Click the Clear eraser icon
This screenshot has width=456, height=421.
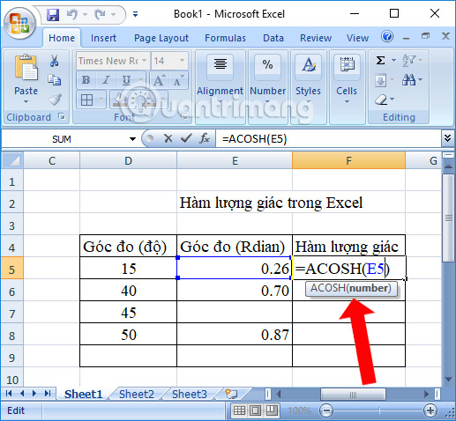(381, 100)
